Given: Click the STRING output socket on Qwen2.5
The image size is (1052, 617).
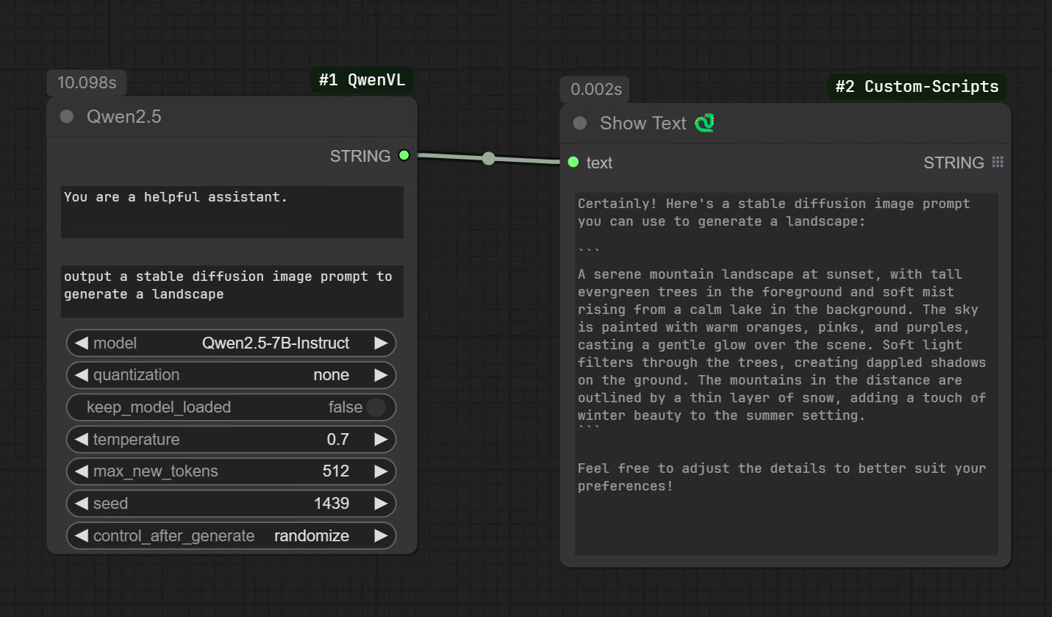Looking at the screenshot, I should click(x=404, y=155).
